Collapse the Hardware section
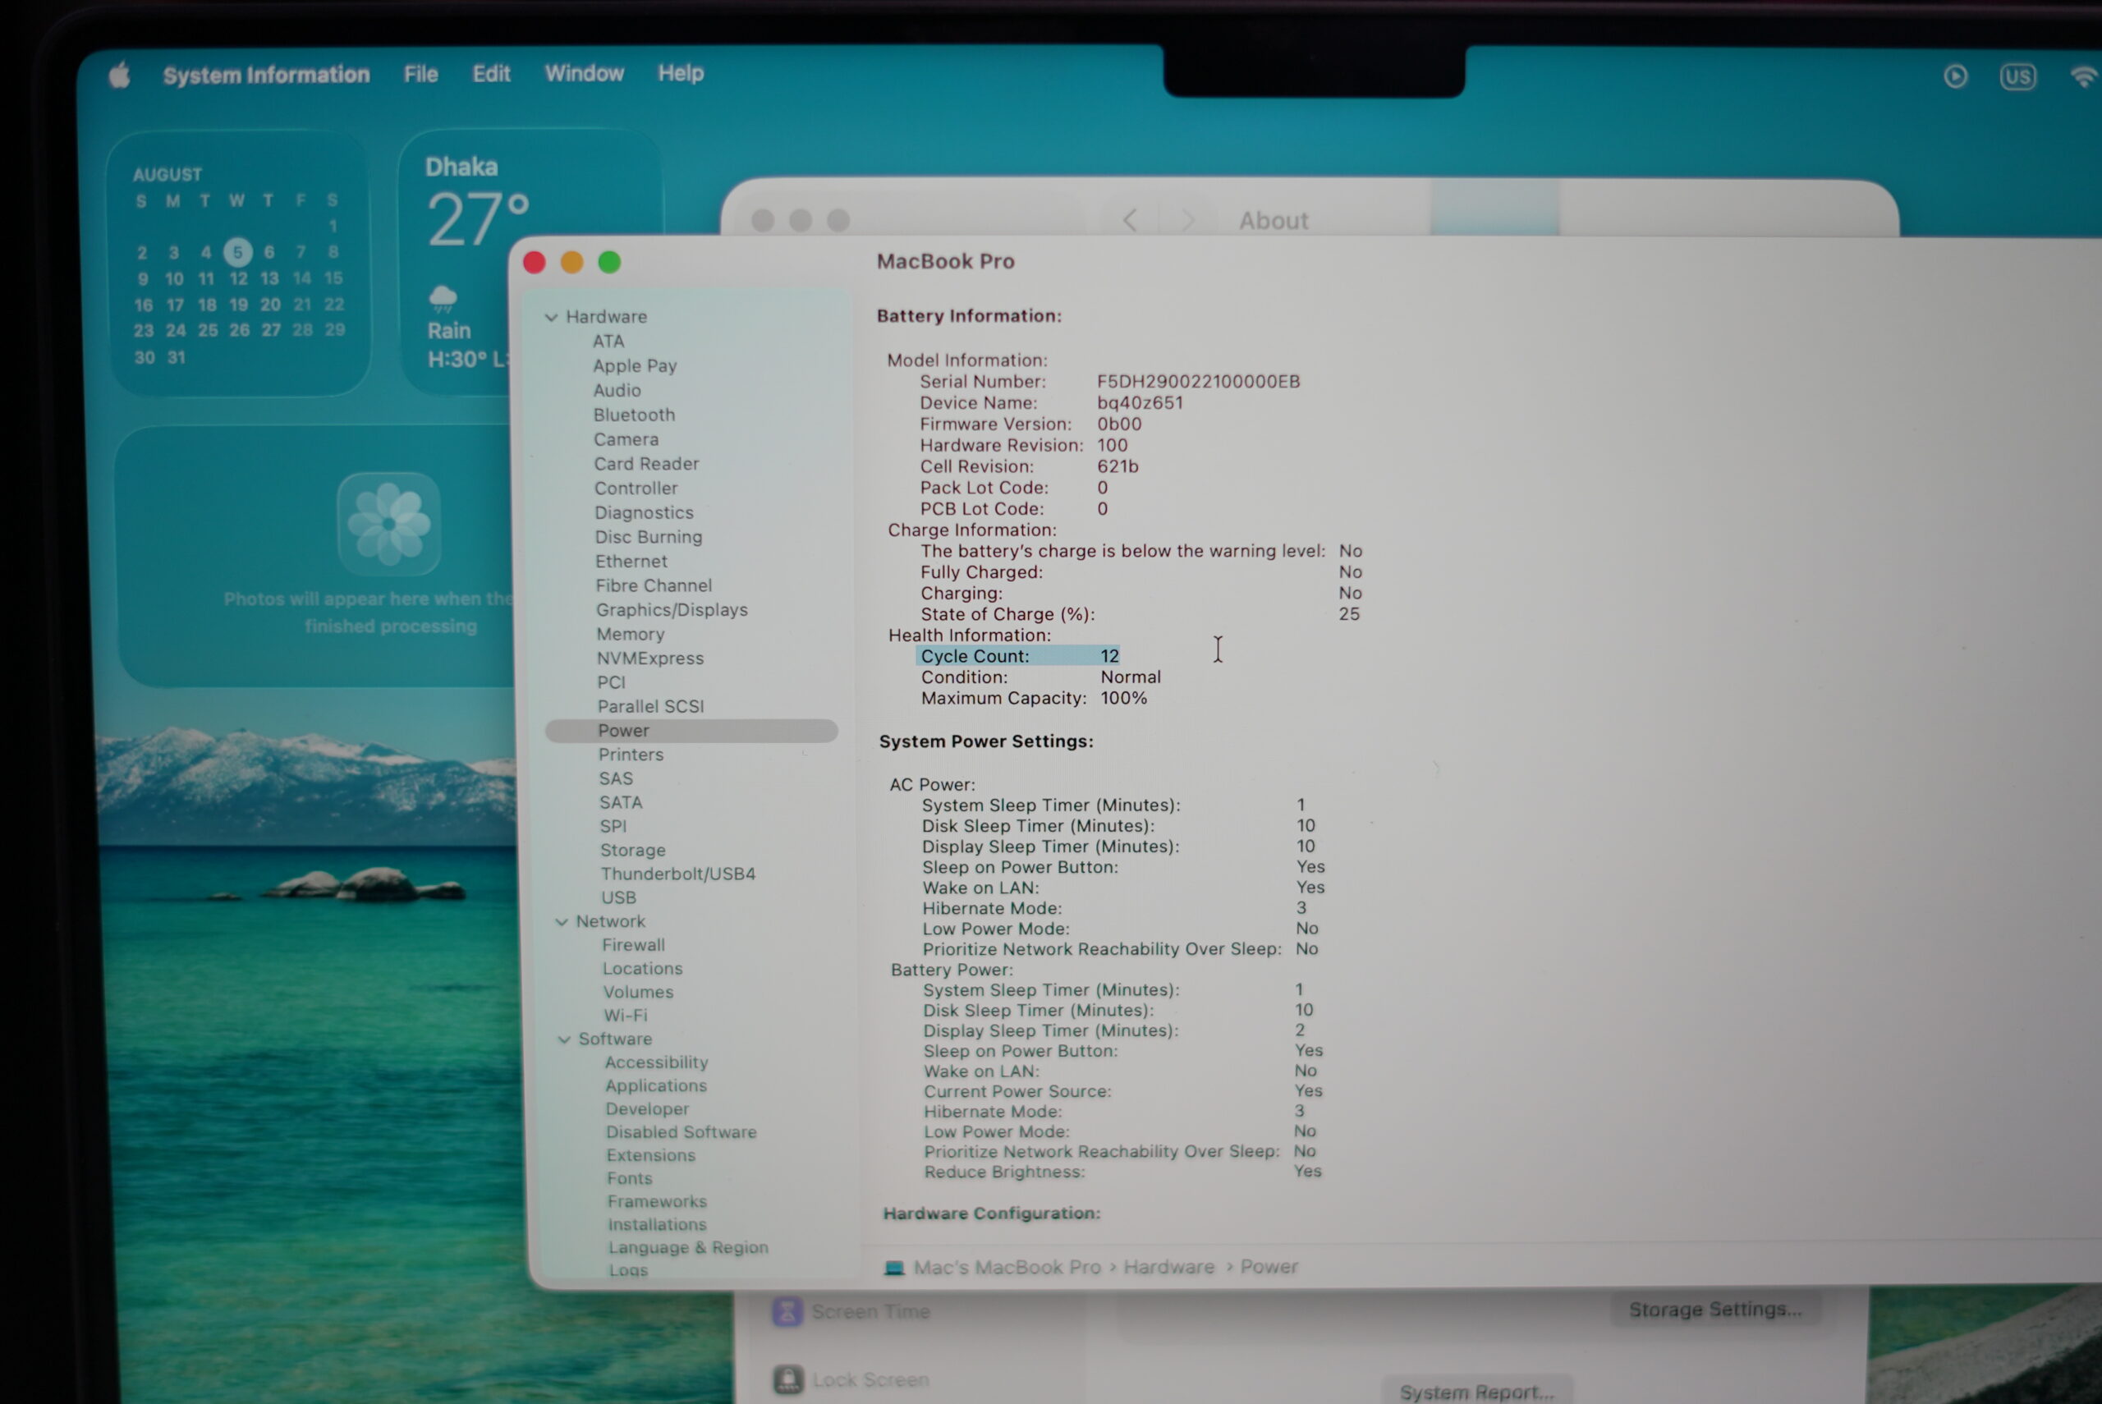The image size is (2102, 1404). tap(552, 317)
